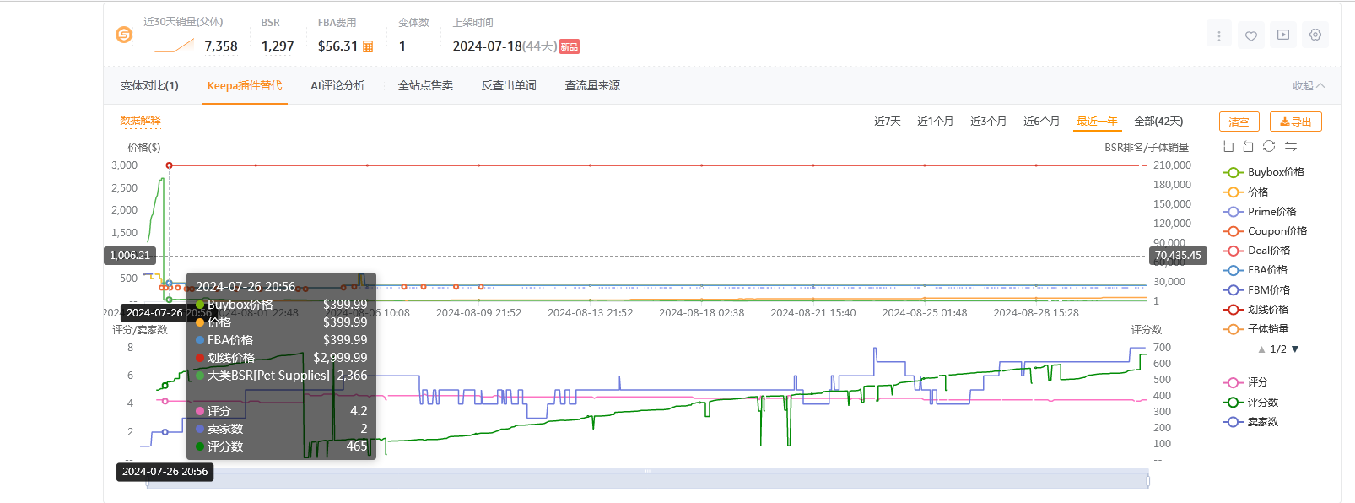
Task: Click the BSR value 1,297
Action: [x=278, y=46]
